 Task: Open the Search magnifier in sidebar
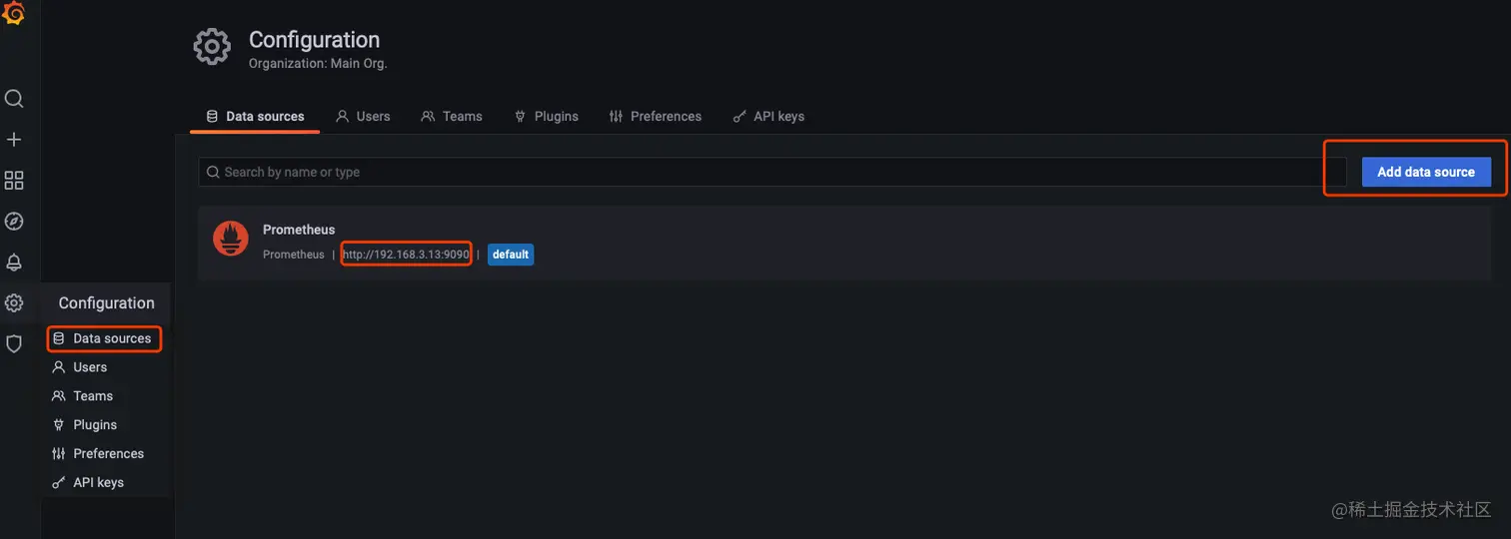14,99
